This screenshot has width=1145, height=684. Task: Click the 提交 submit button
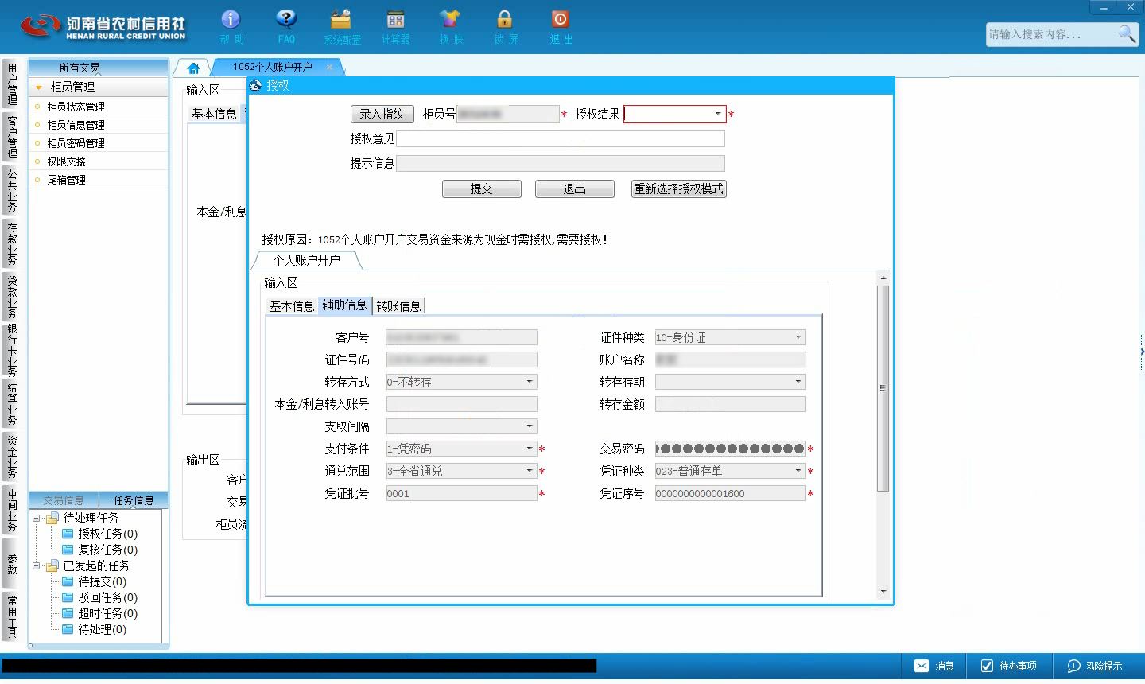(x=481, y=188)
